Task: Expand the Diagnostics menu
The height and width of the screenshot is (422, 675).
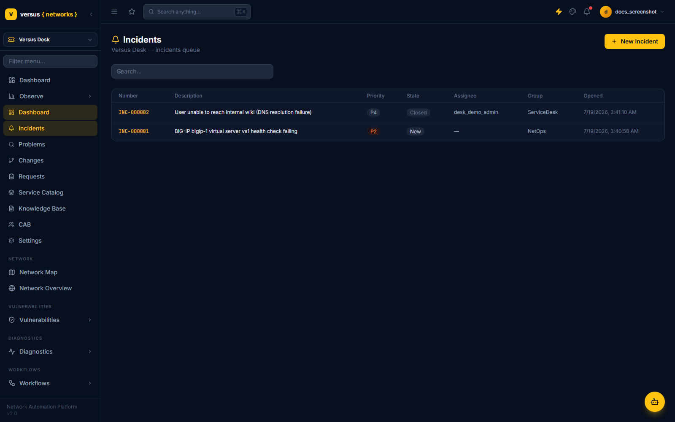Action: click(50, 352)
